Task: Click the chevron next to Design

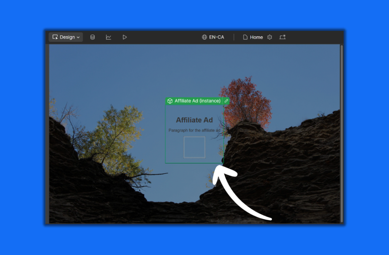Action: point(78,37)
